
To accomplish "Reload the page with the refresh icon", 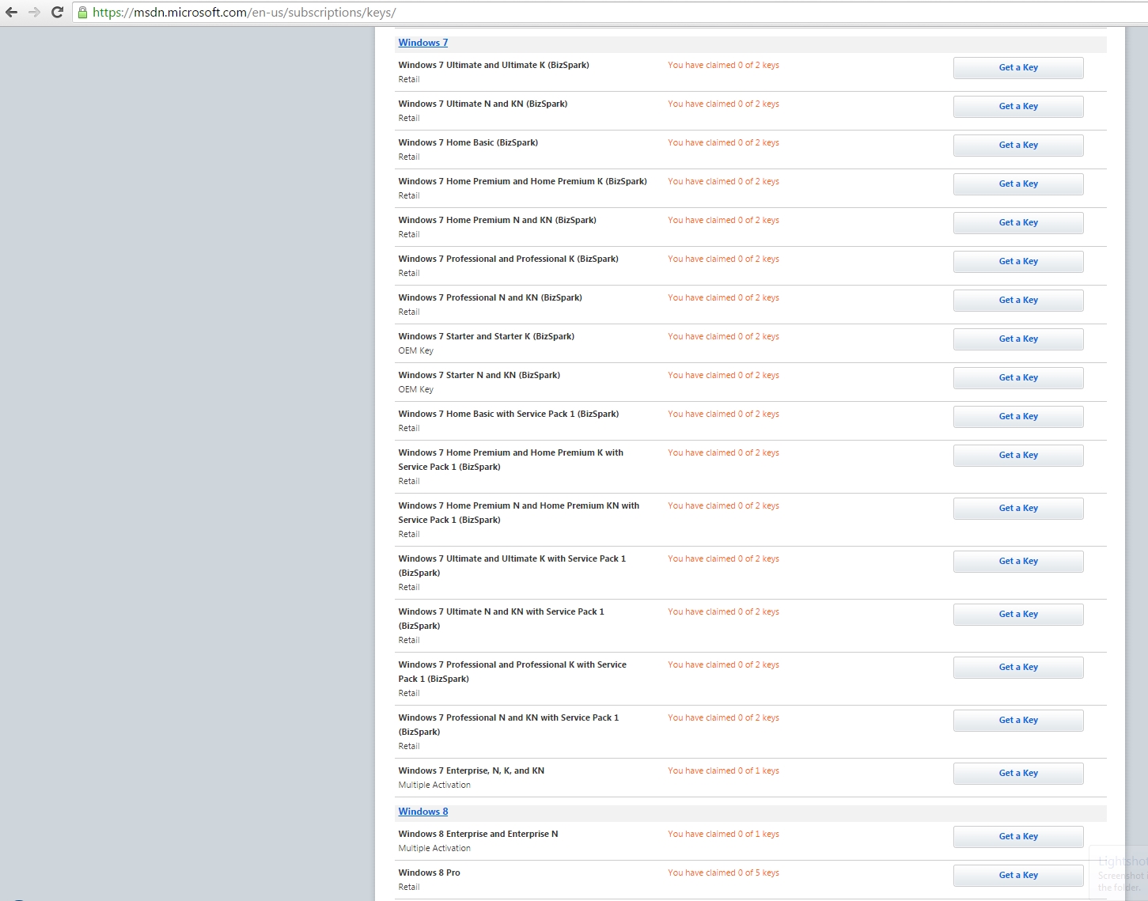I will pyautogui.click(x=57, y=12).
